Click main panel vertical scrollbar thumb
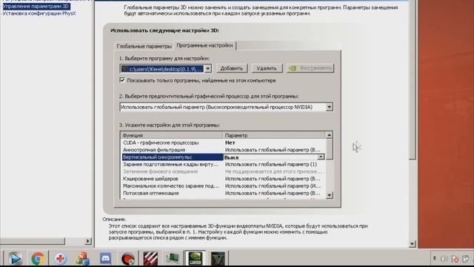Image resolution: width=474 pixels, height=267 pixels. [x=413, y=79]
